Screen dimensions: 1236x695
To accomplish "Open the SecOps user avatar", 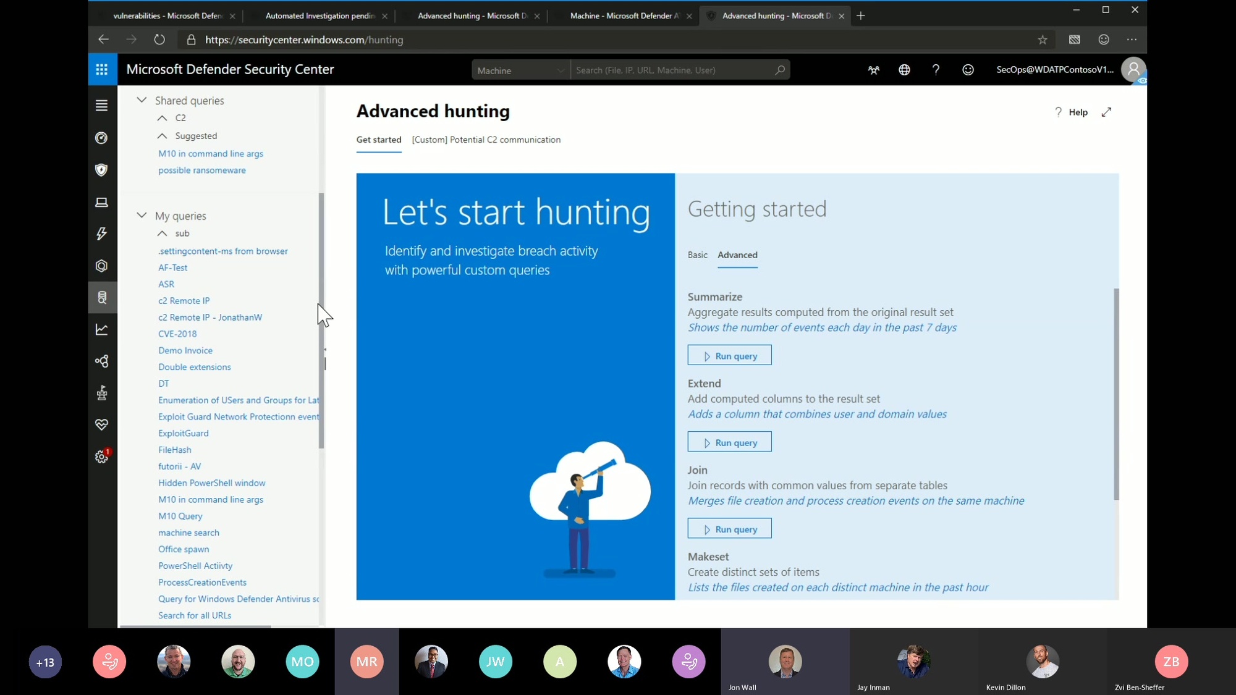I will [1133, 70].
